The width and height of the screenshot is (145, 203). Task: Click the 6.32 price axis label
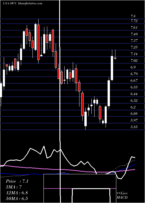pos(134,101)
